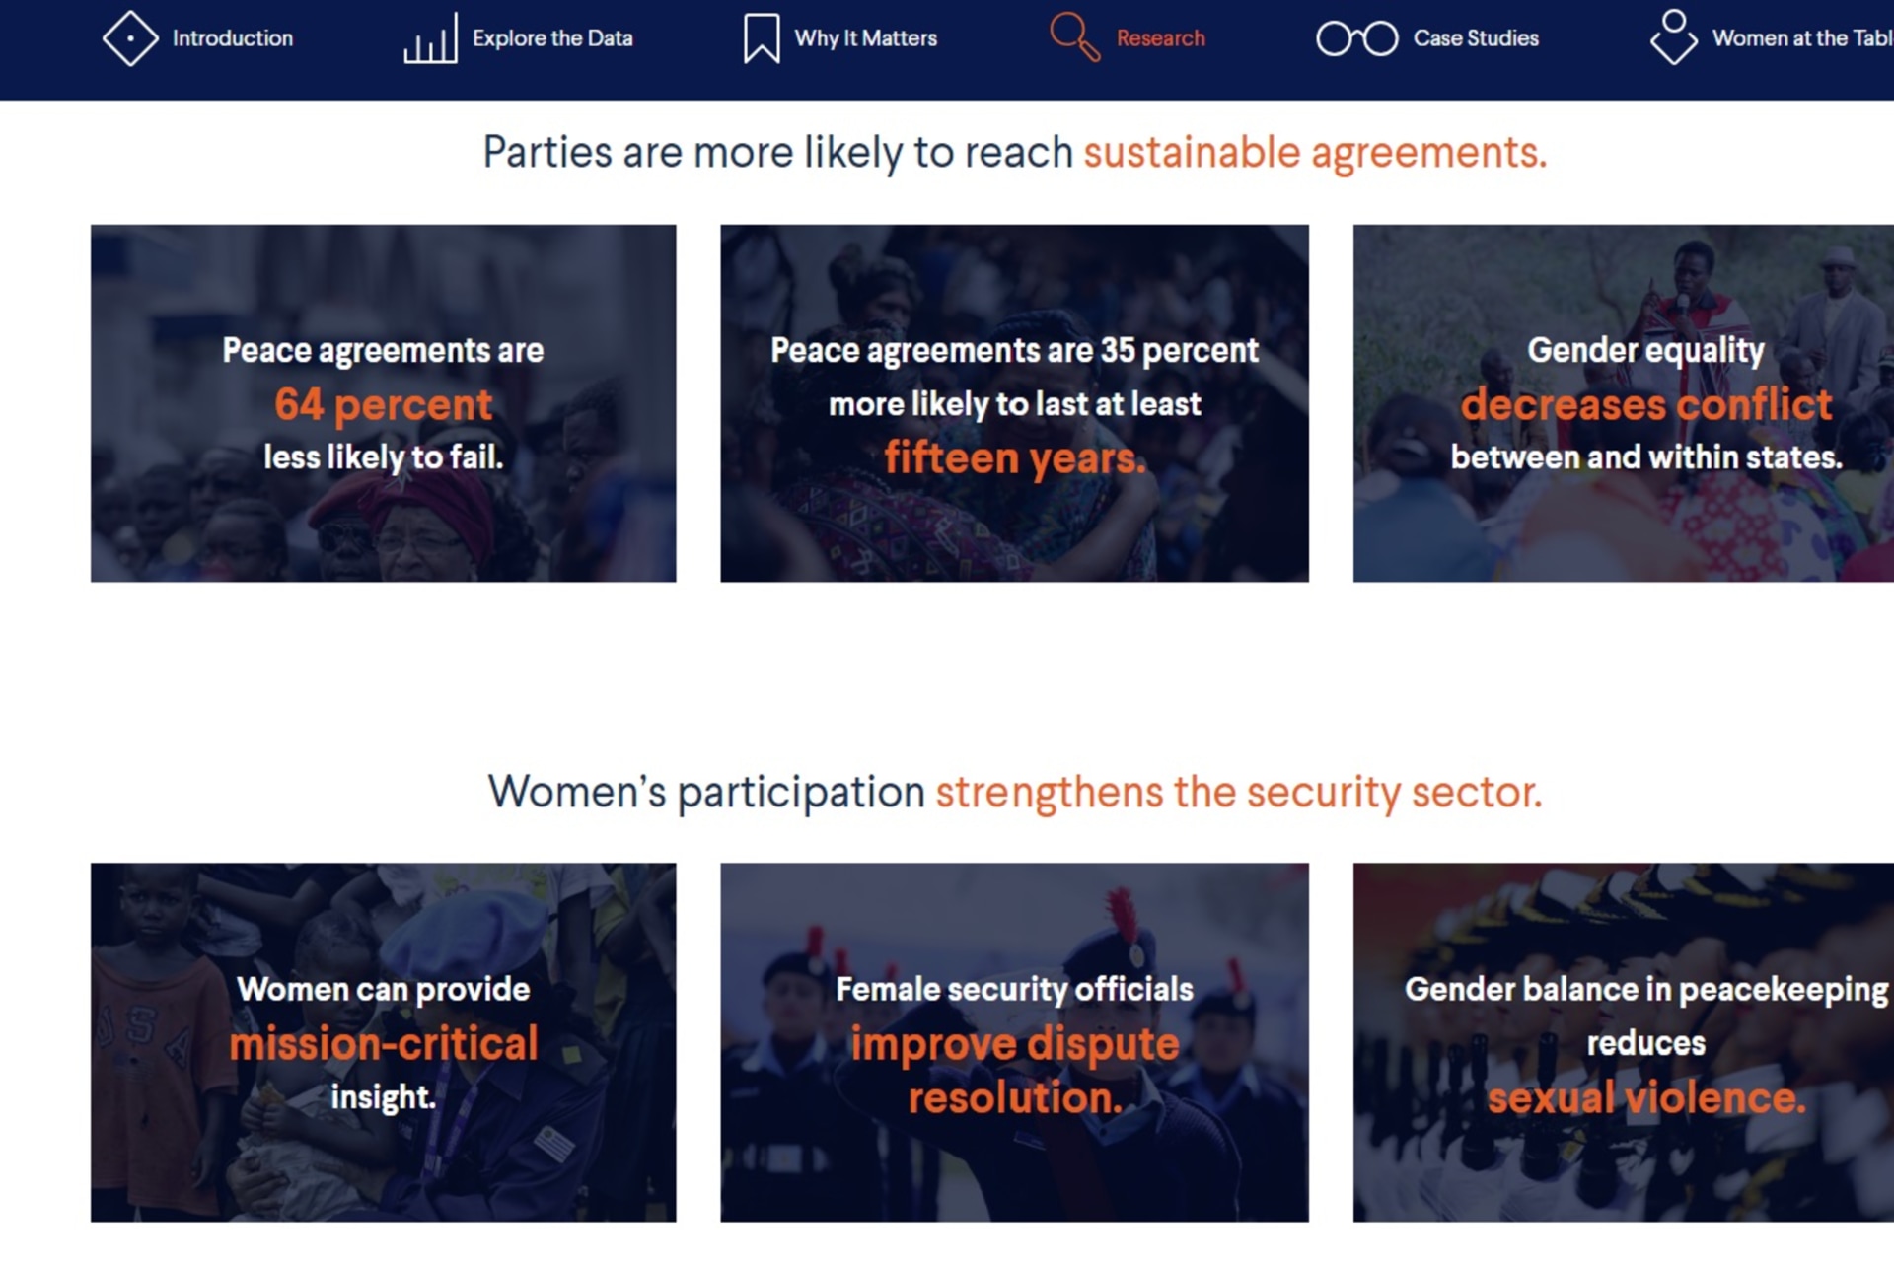
Task: Open the Case Studies section
Action: pos(1476,38)
